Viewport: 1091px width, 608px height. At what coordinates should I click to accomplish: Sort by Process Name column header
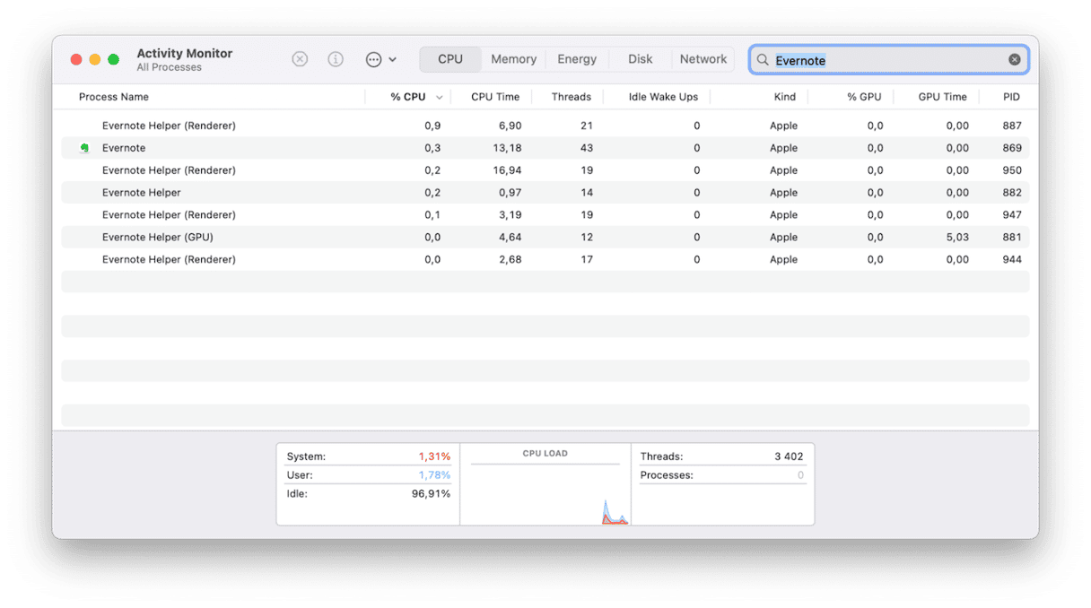(x=114, y=97)
